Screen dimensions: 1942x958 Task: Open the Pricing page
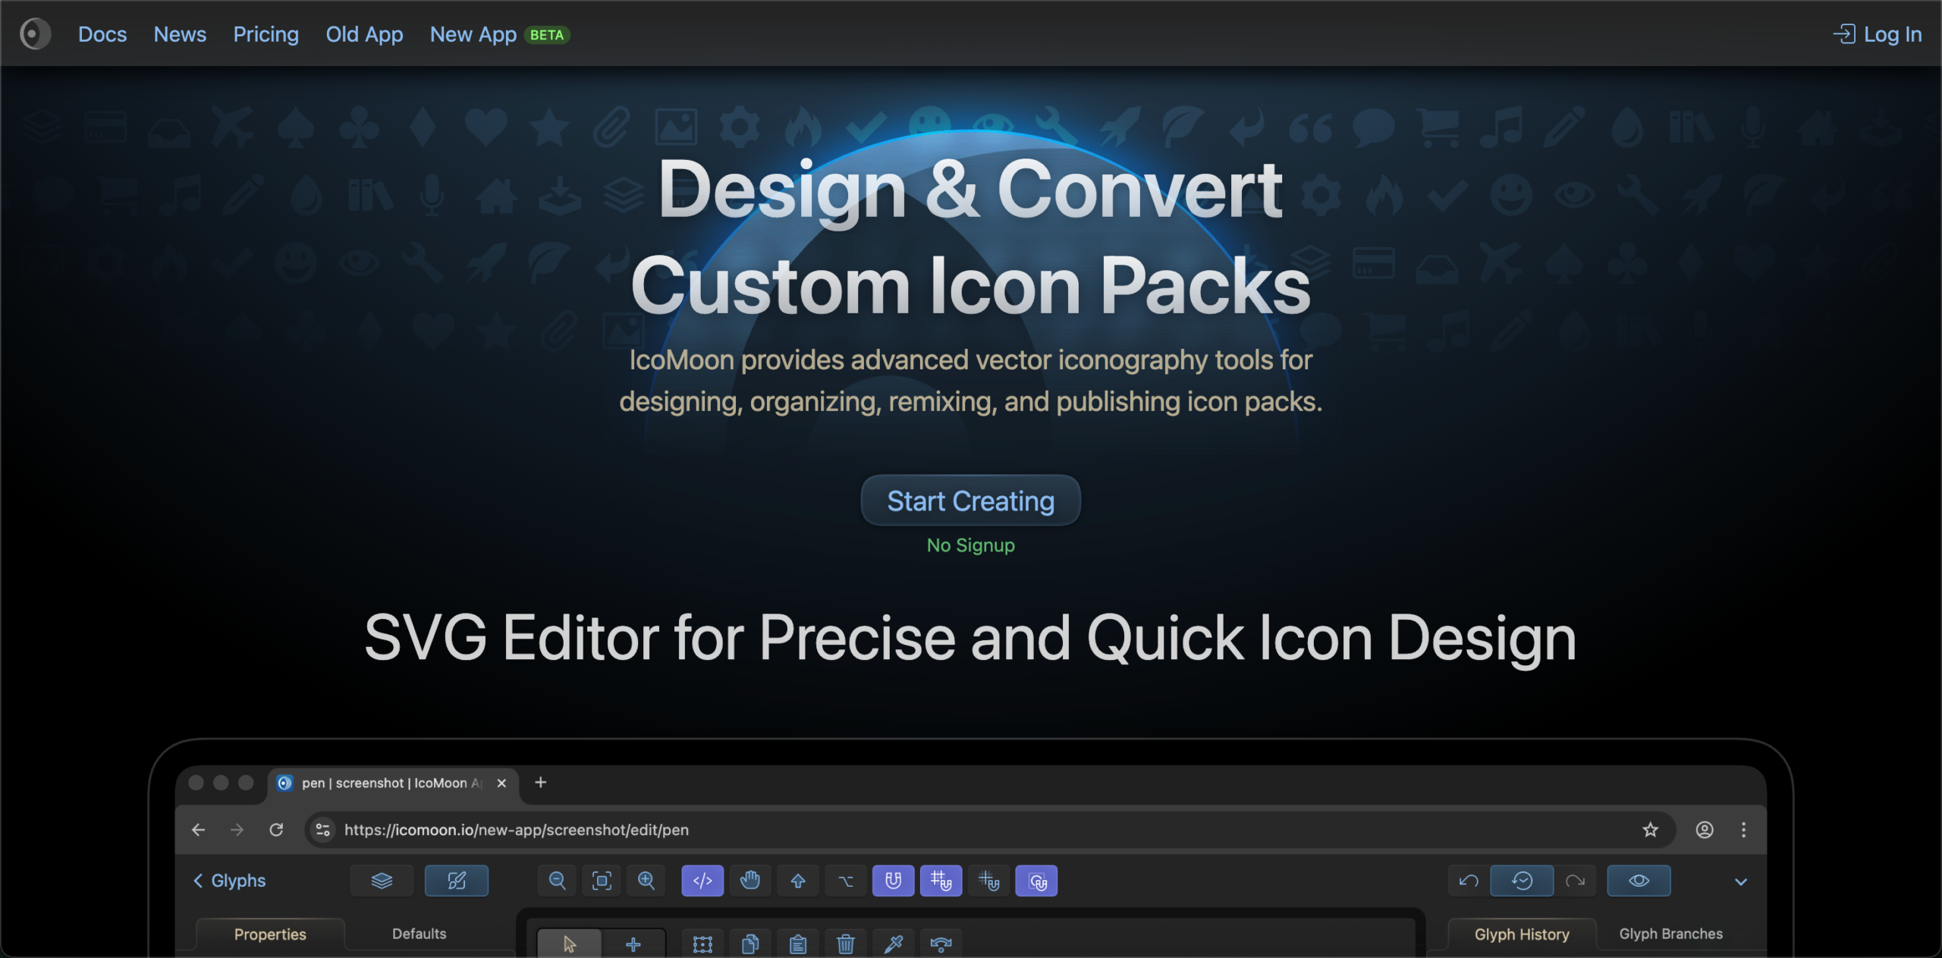coord(266,34)
